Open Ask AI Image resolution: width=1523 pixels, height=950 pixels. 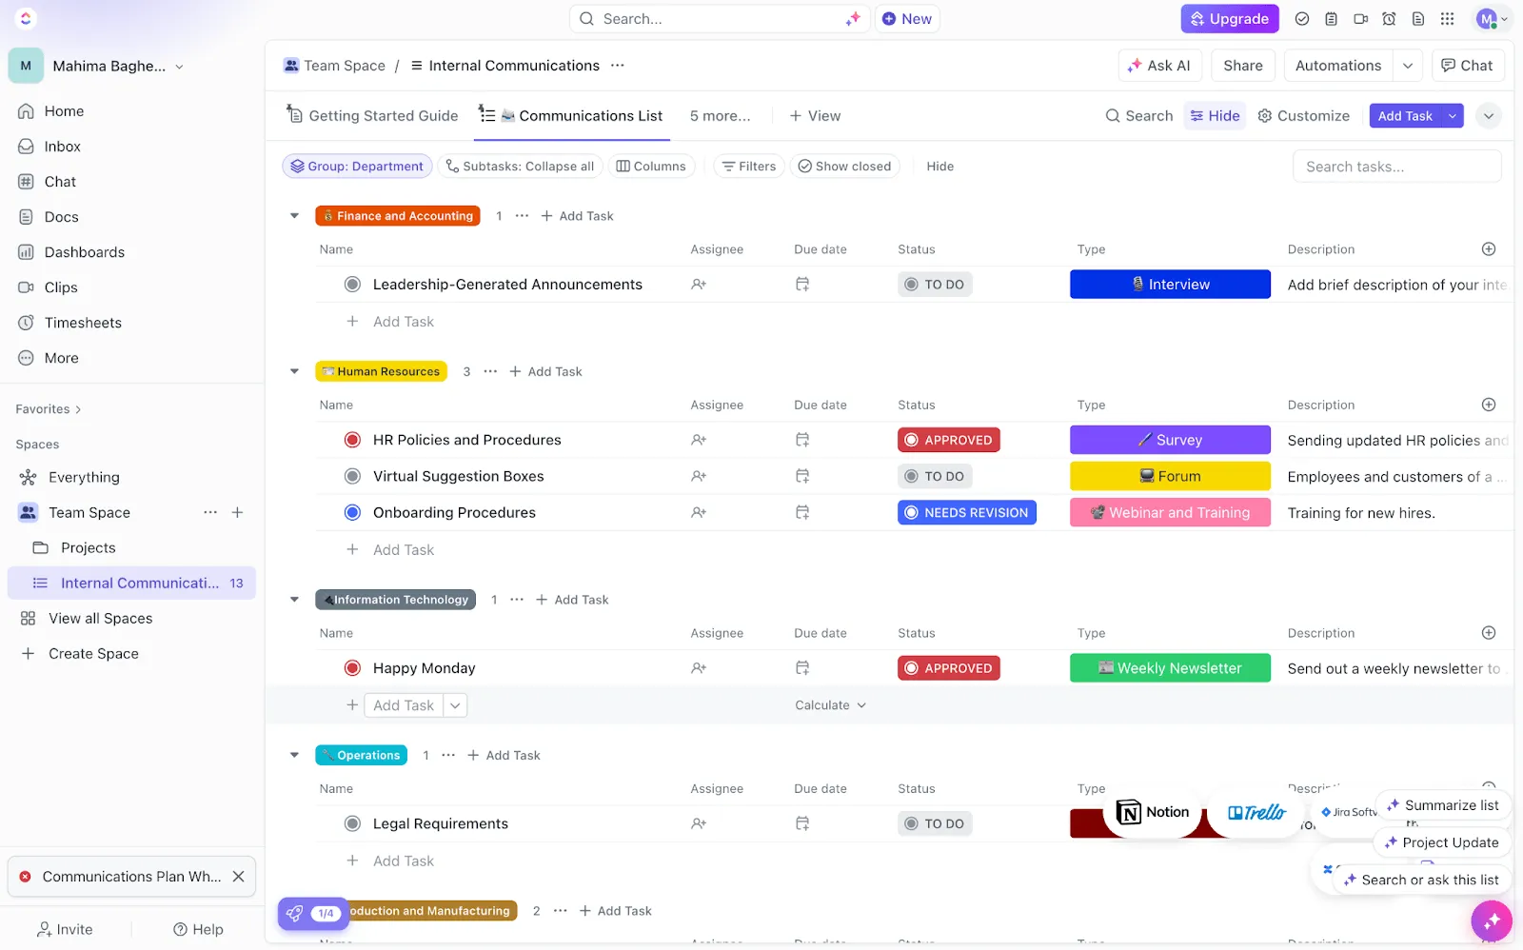[1159, 66]
